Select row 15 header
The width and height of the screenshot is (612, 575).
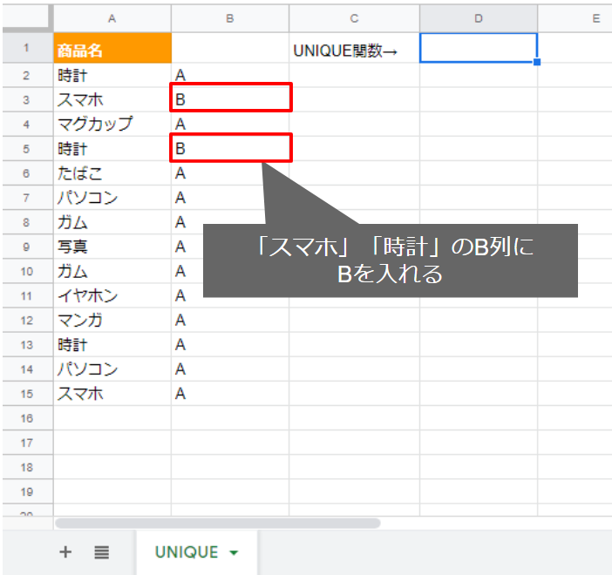coord(27,394)
